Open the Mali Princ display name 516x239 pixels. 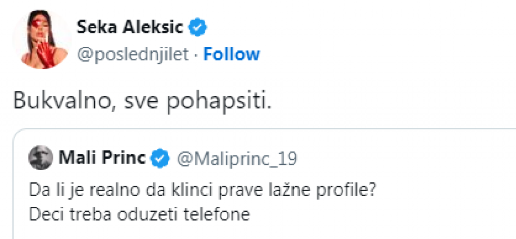point(102,158)
